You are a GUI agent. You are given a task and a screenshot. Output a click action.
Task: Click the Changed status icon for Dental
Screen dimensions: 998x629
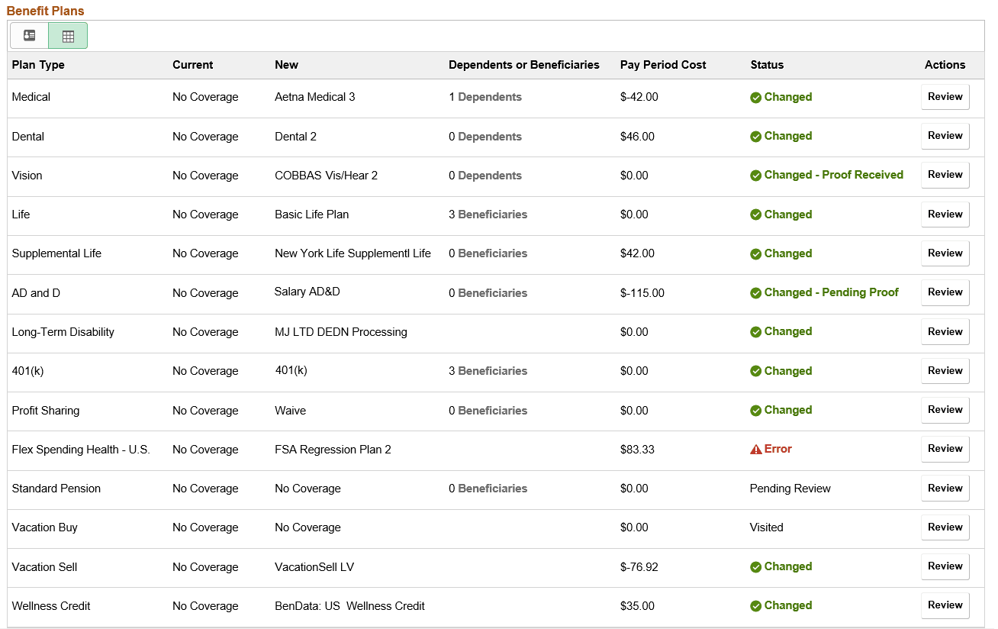755,136
